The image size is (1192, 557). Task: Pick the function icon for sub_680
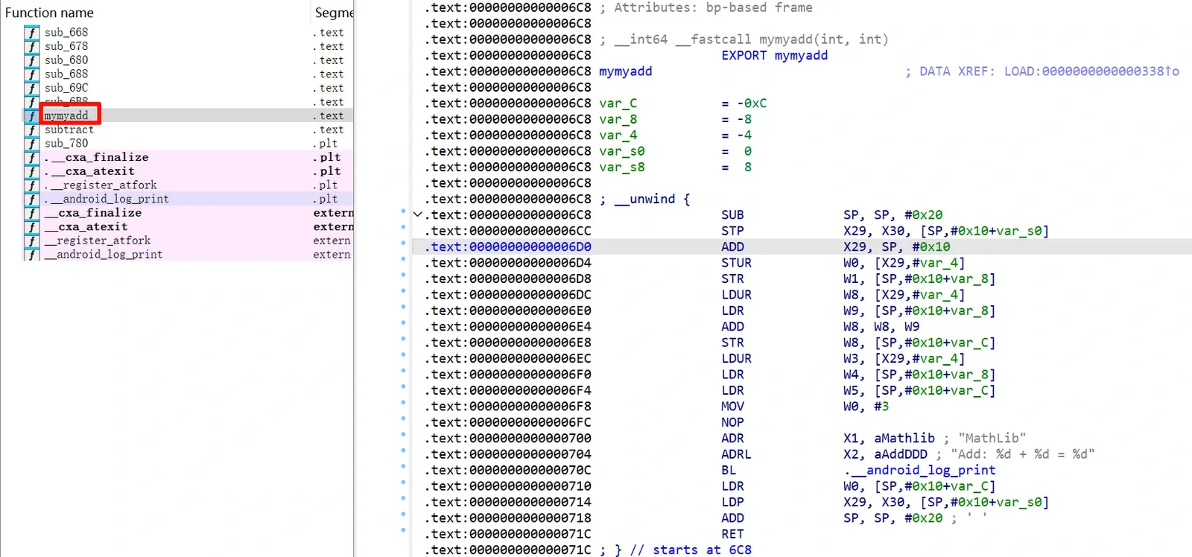31,60
